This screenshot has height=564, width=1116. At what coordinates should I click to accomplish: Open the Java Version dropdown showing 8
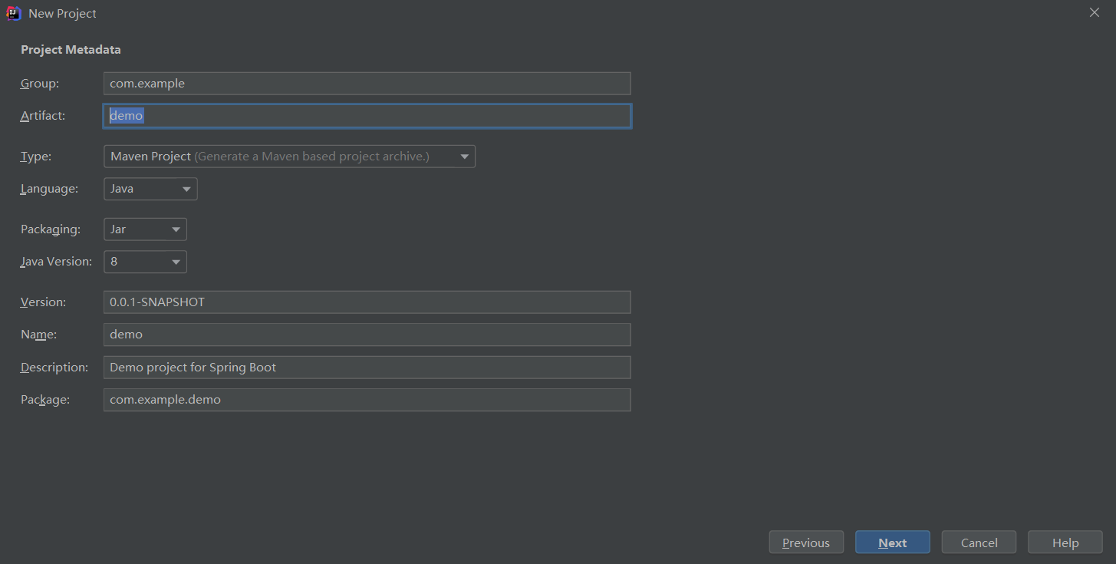pos(145,262)
